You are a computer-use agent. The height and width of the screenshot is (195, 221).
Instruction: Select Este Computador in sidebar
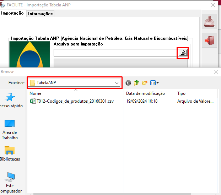10,182
